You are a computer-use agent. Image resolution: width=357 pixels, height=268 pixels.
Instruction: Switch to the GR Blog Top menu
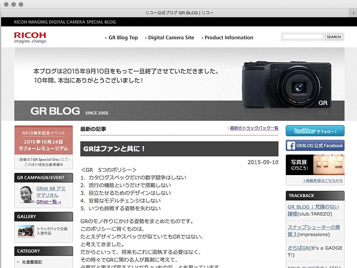[x=123, y=38]
